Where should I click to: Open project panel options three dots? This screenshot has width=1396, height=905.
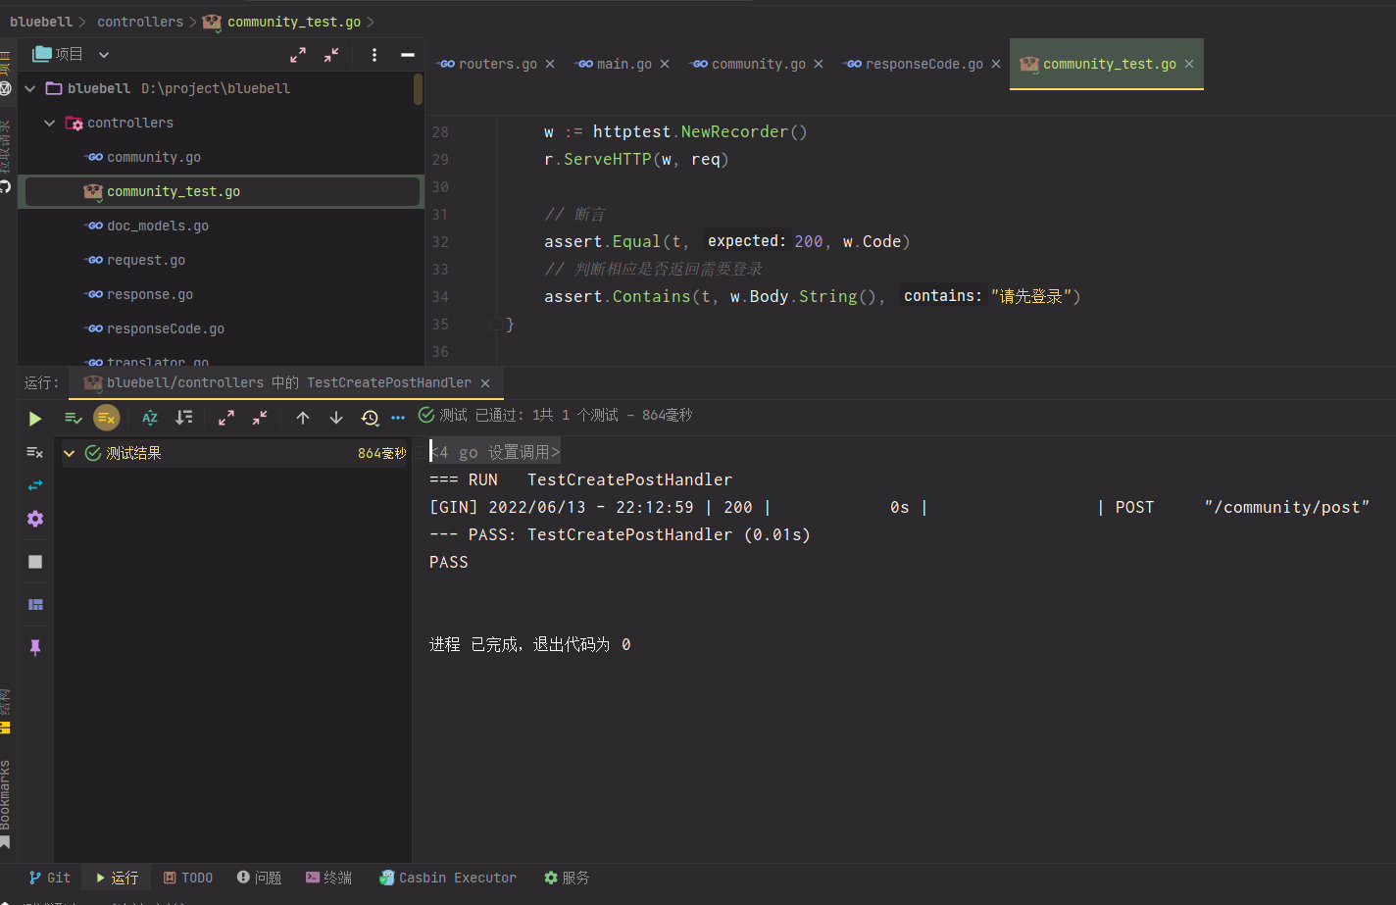[x=374, y=55]
